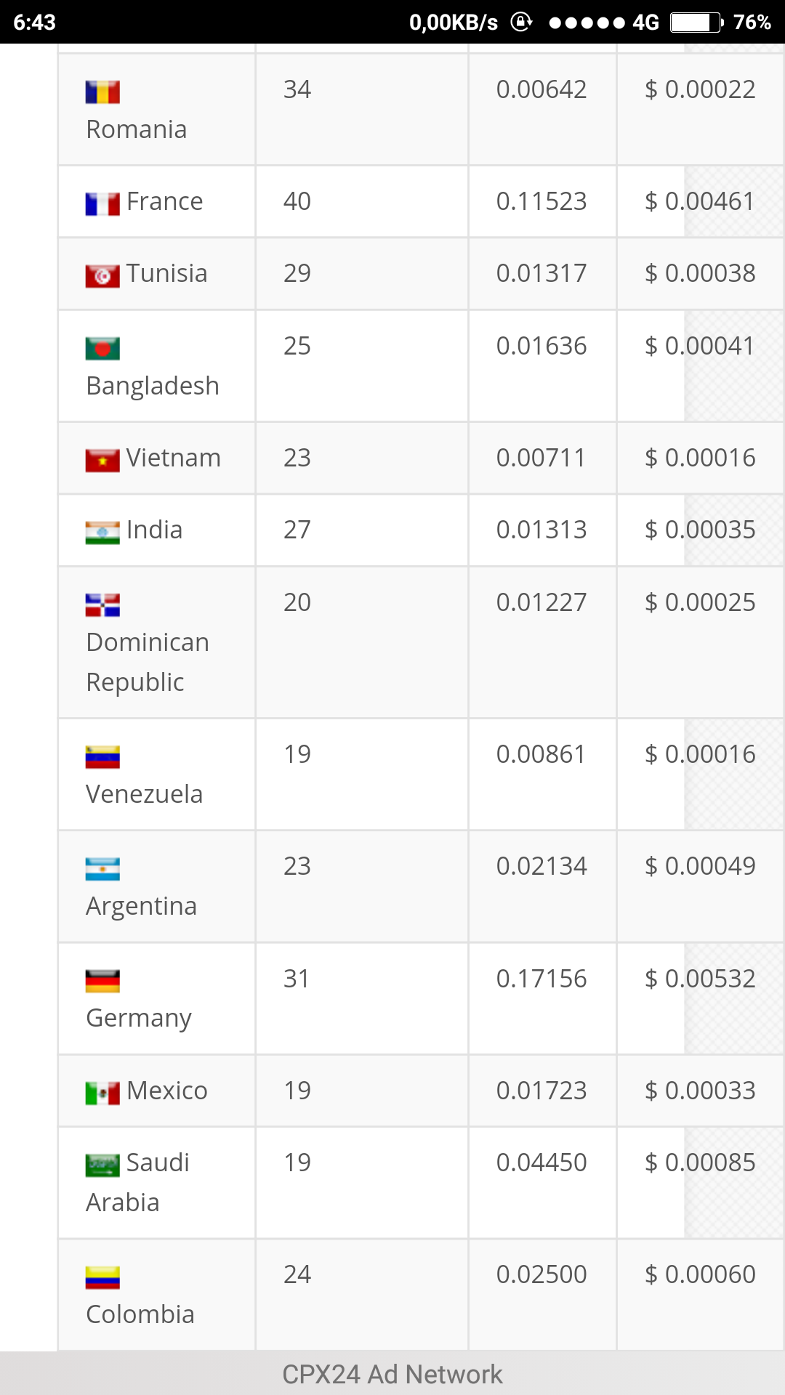Tap the rotation lock status icon

tap(521, 23)
